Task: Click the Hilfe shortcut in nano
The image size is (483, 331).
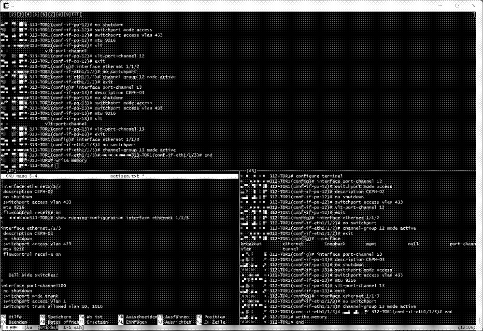Action: [14, 317]
